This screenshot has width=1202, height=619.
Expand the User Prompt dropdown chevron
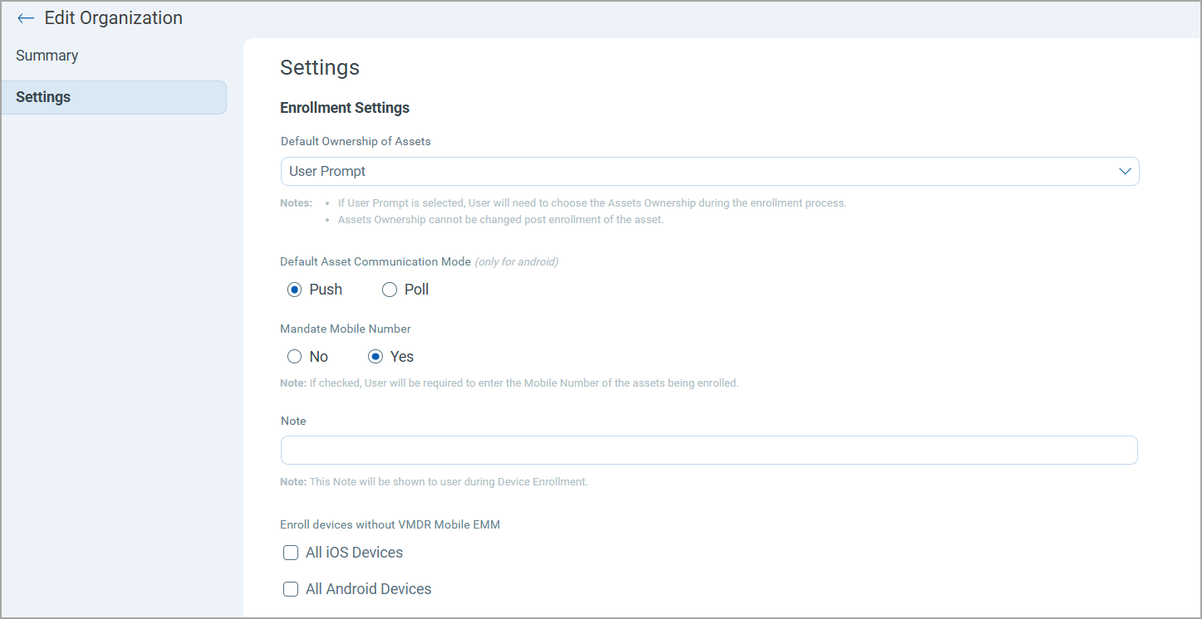1125,171
